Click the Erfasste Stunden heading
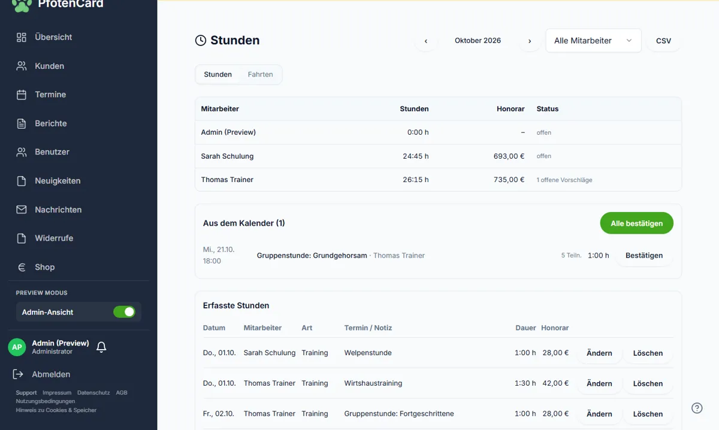The image size is (719, 430). click(236, 305)
